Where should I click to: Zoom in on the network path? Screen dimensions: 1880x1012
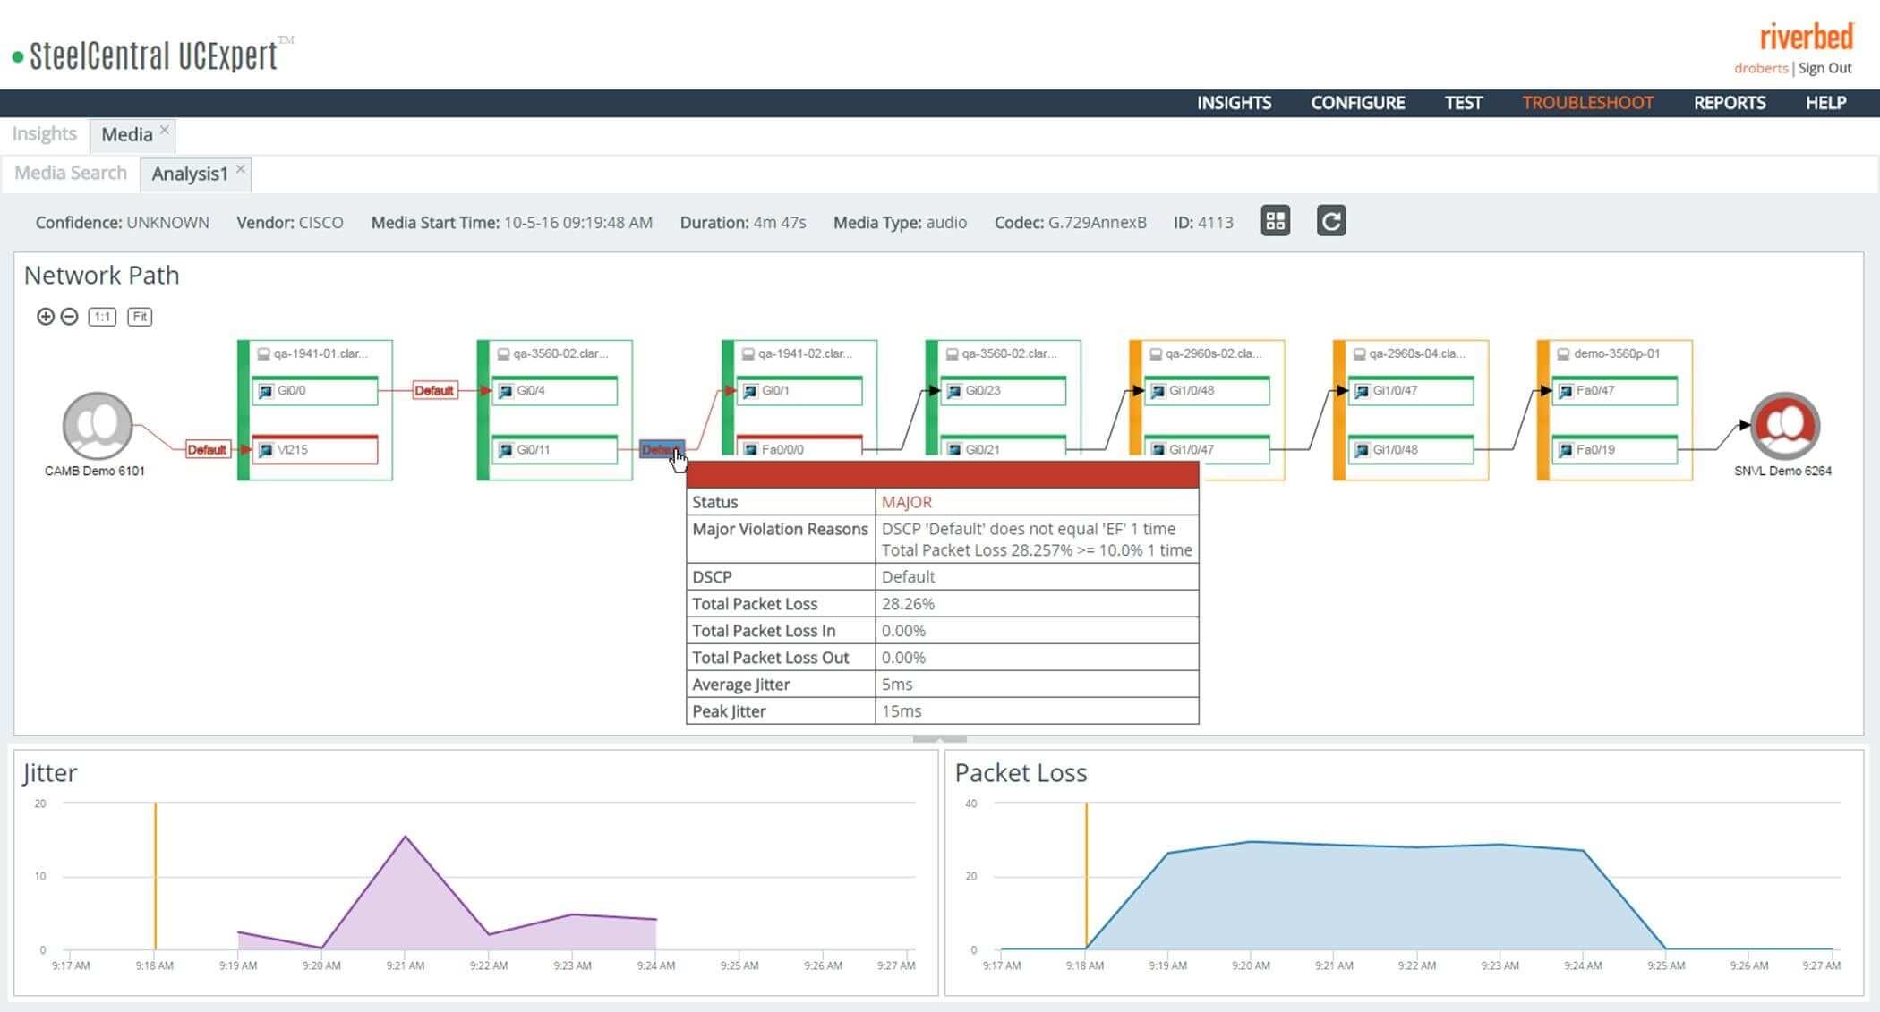45,316
